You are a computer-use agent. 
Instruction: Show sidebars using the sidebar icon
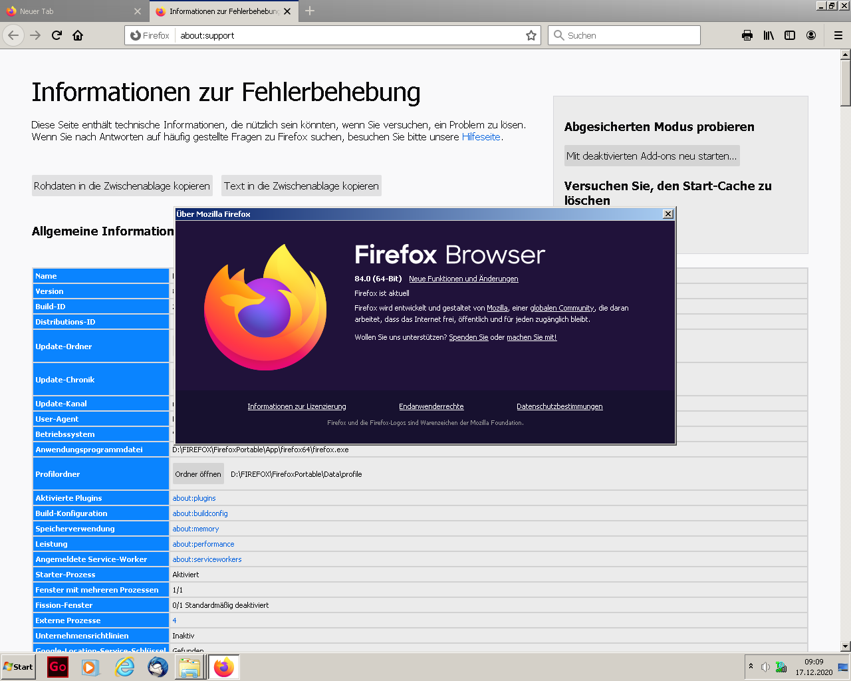coord(790,35)
